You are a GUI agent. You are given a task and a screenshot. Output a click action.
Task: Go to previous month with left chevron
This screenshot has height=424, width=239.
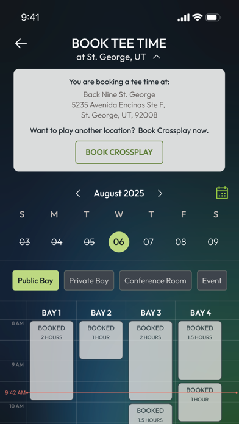click(78, 193)
